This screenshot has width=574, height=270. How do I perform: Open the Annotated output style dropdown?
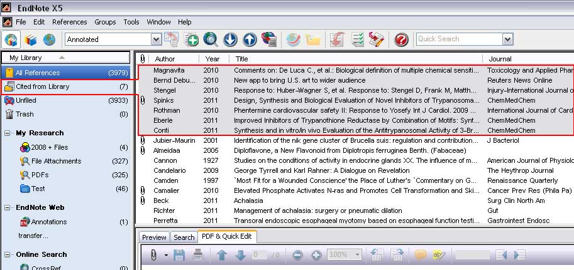coord(157,39)
